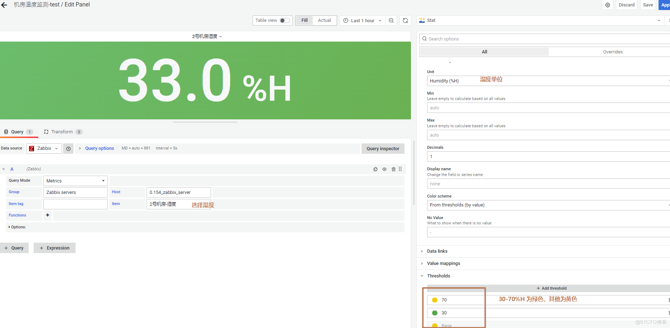Click Host field 0.154_zabbix_server
The height and width of the screenshot is (328, 670).
(179, 192)
